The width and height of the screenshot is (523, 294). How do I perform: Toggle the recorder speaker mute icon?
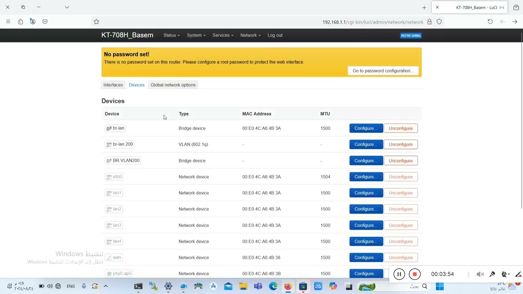(x=481, y=274)
